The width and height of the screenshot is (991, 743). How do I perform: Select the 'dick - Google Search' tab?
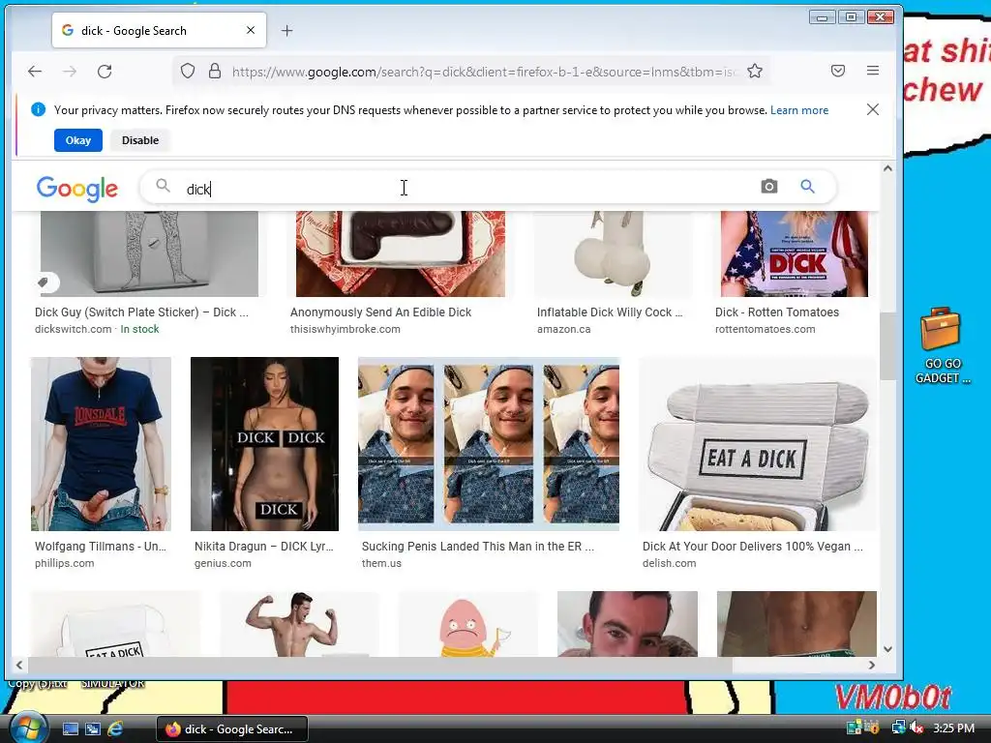159,30
